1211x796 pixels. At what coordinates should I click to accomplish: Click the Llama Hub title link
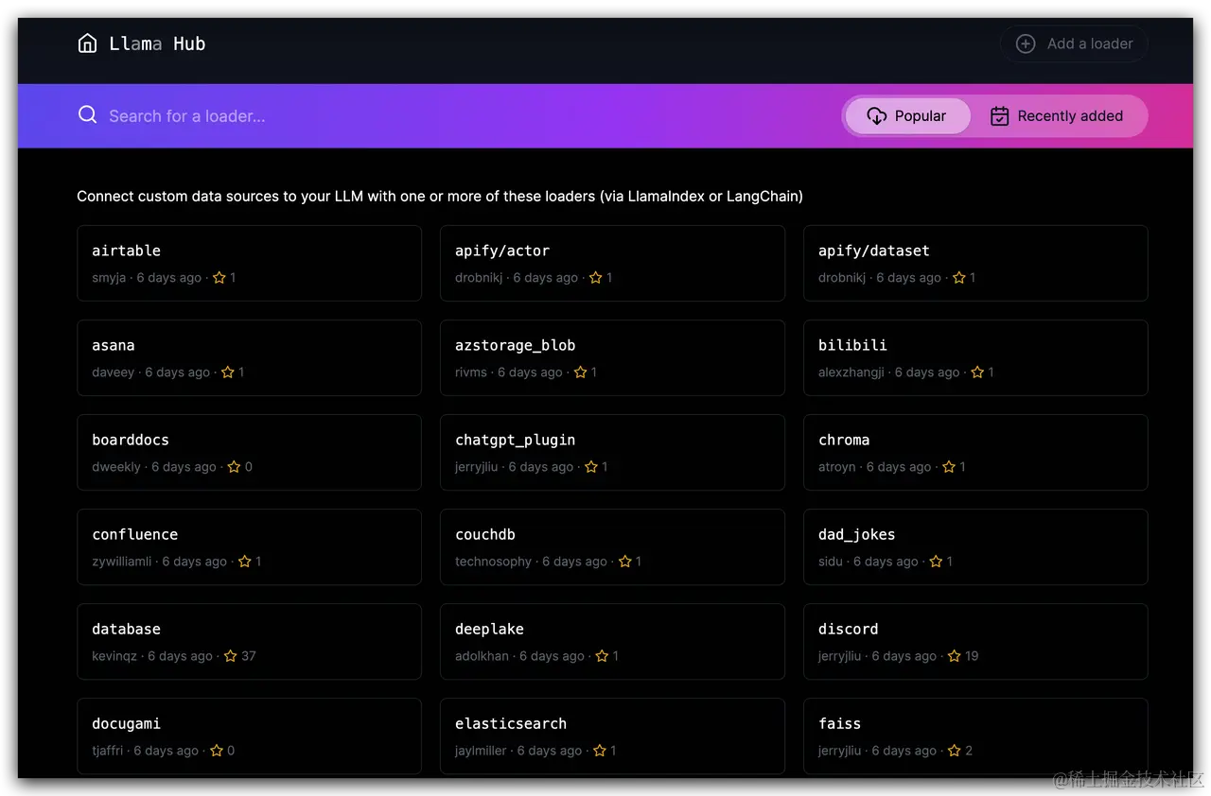(157, 43)
